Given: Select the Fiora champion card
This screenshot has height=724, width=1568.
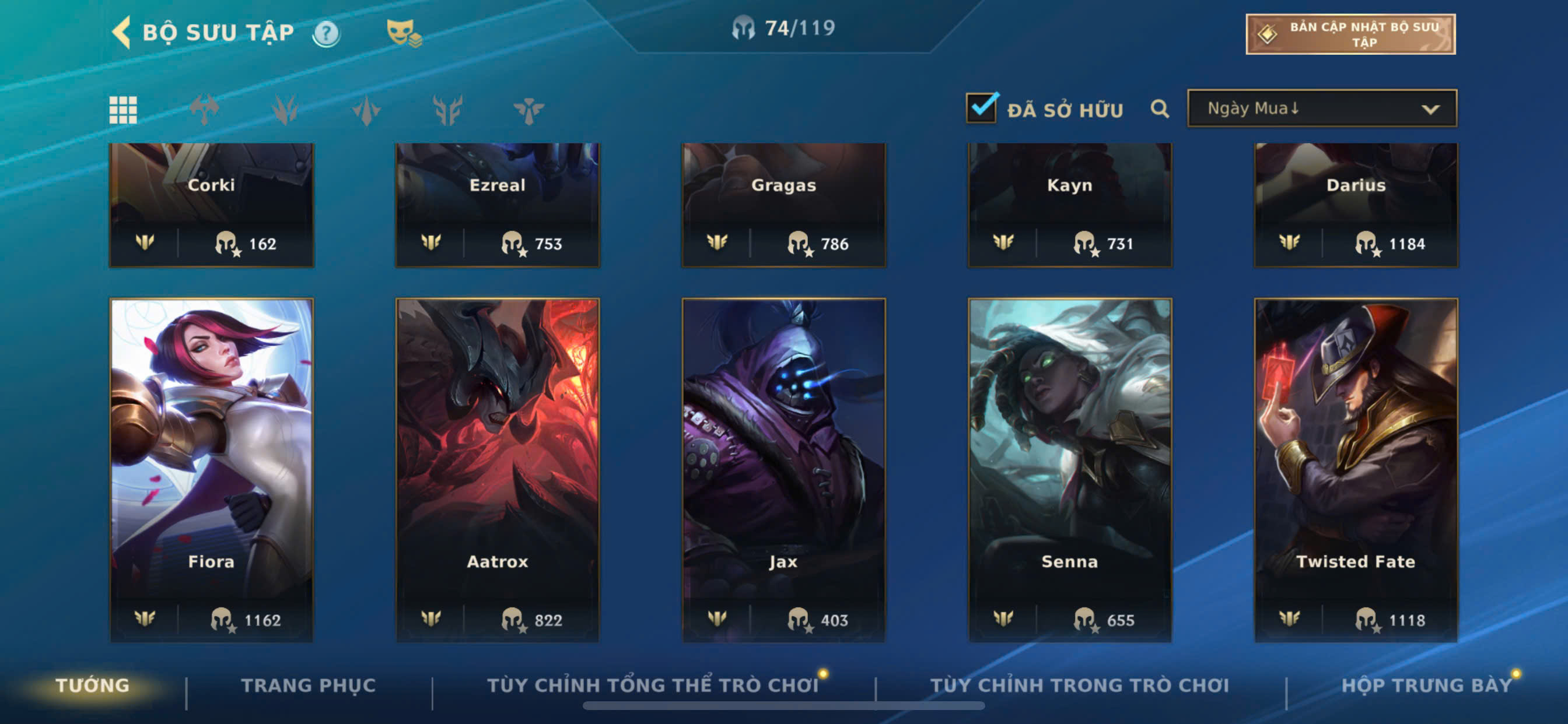Looking at the screenshot, I should (211, 470).
